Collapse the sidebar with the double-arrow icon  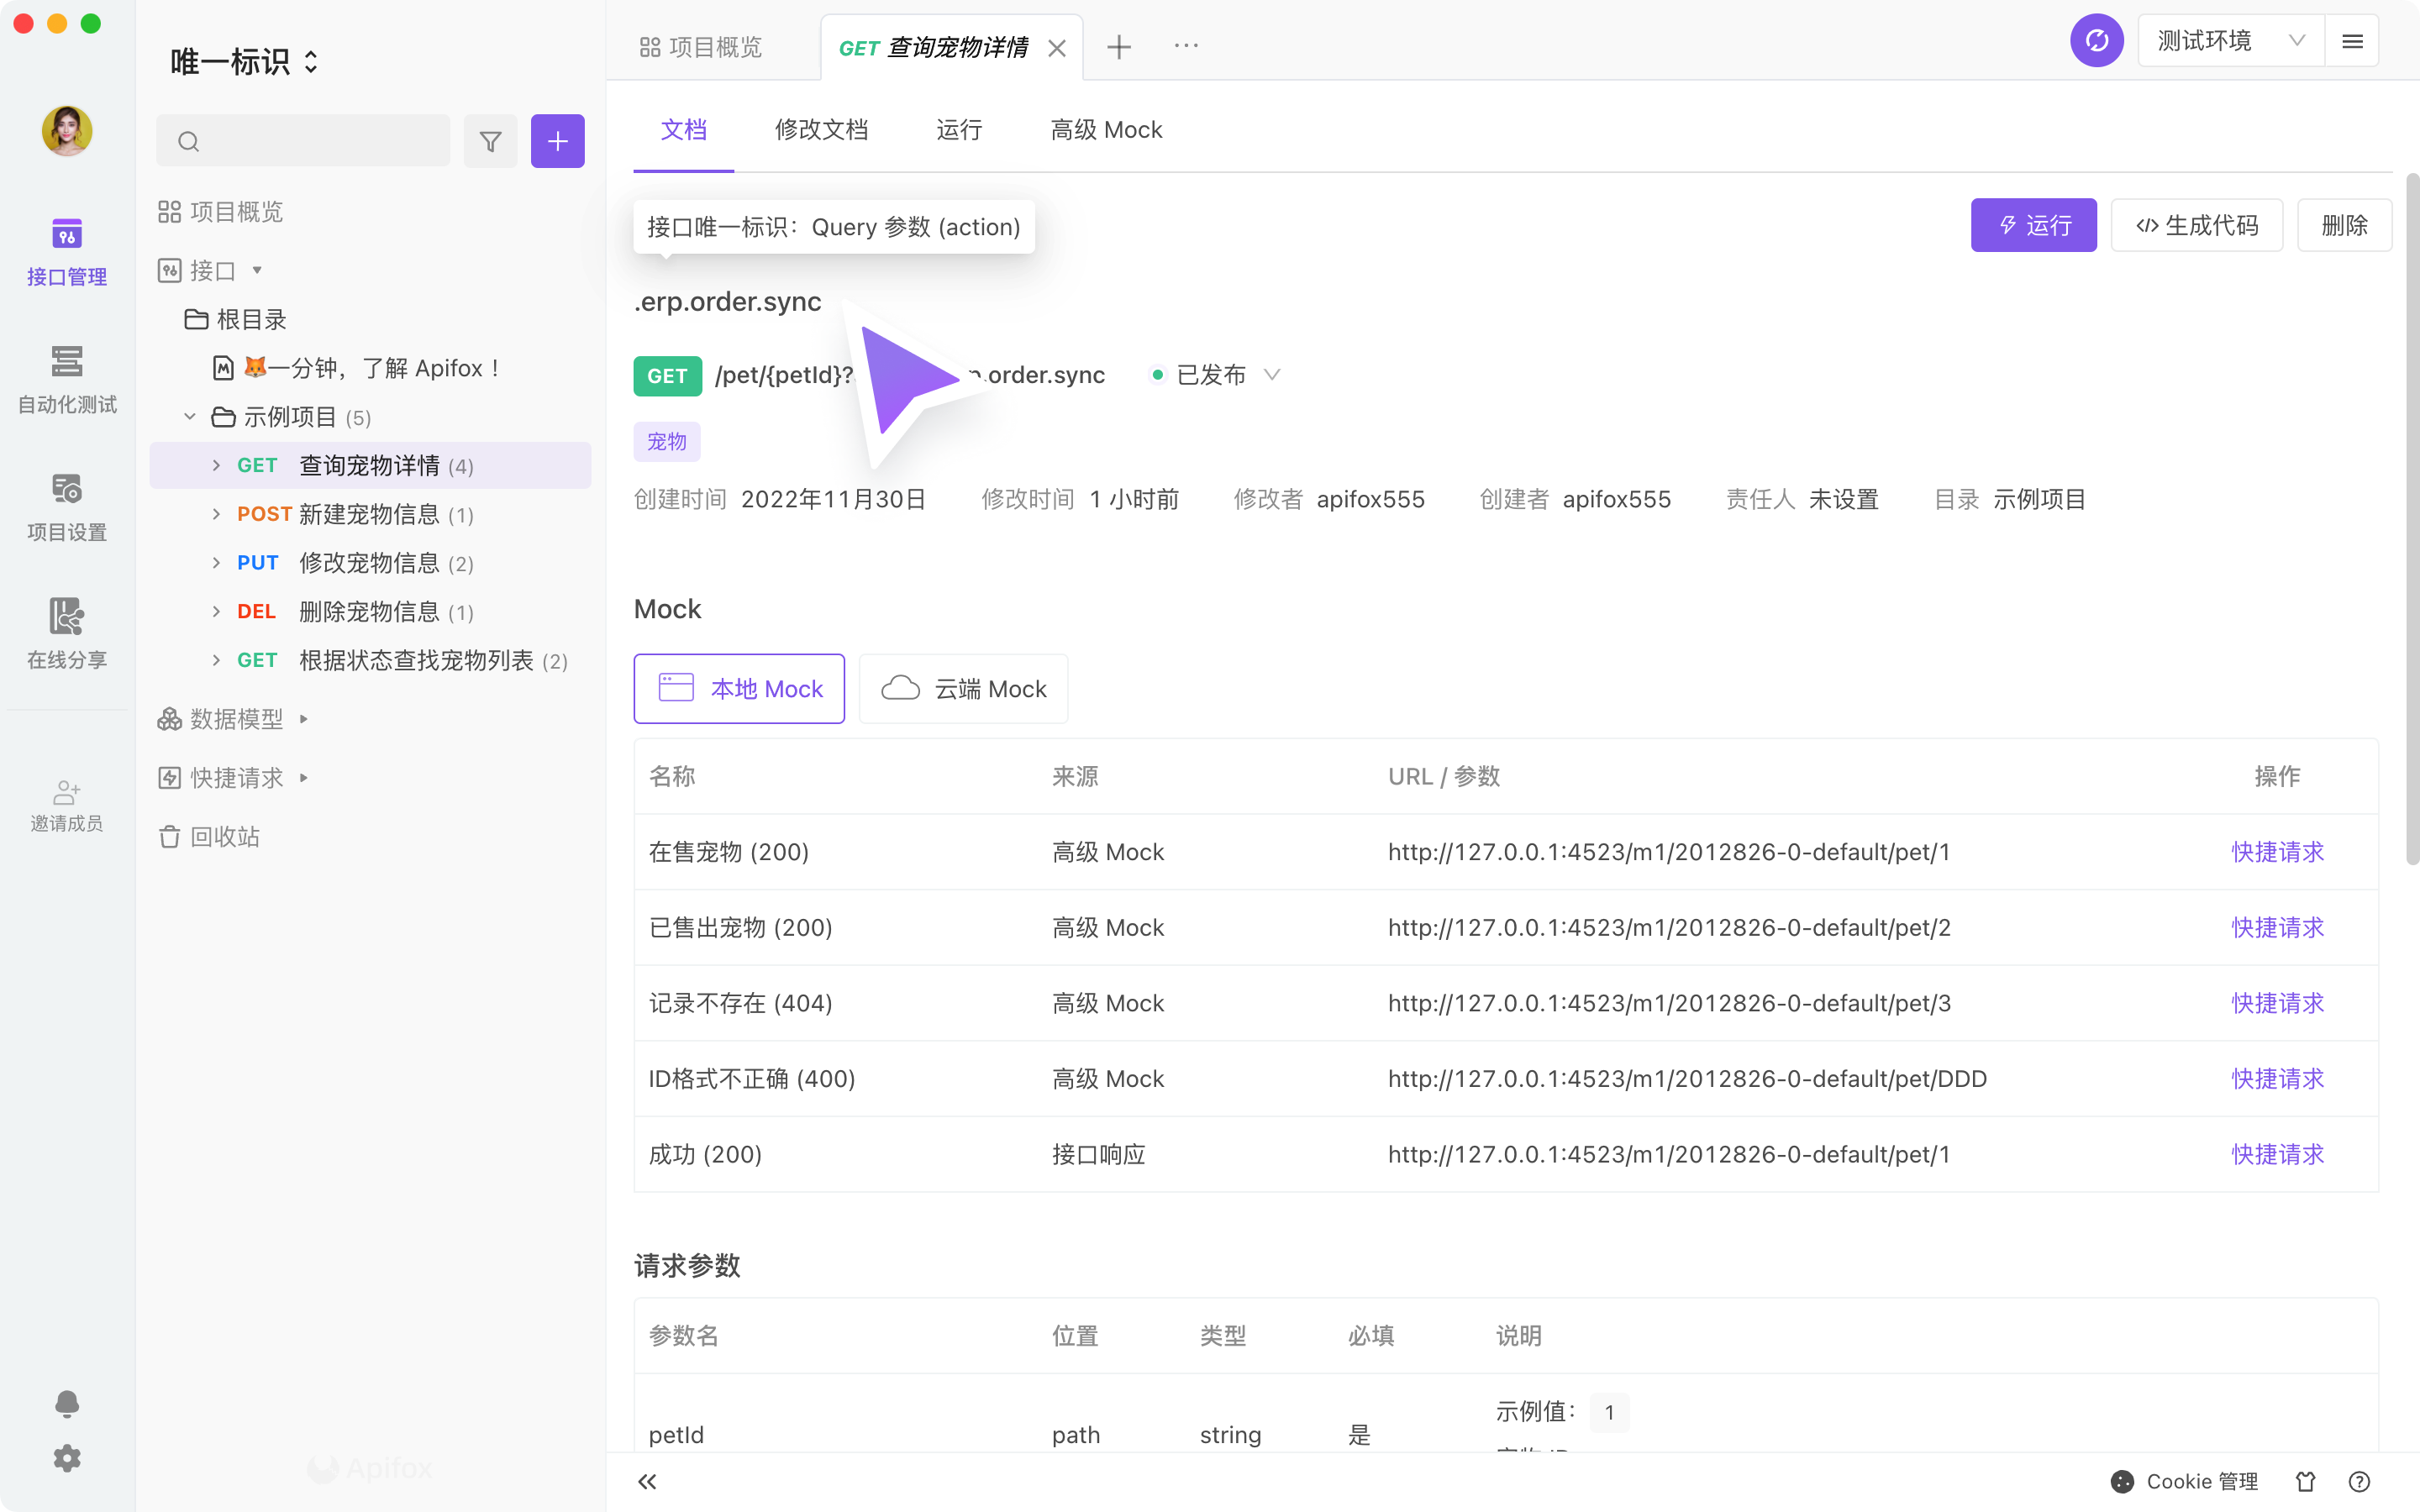click(647, 1481)
